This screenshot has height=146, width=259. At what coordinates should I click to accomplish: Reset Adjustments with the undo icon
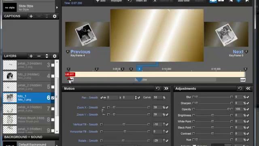click(240, 88)
